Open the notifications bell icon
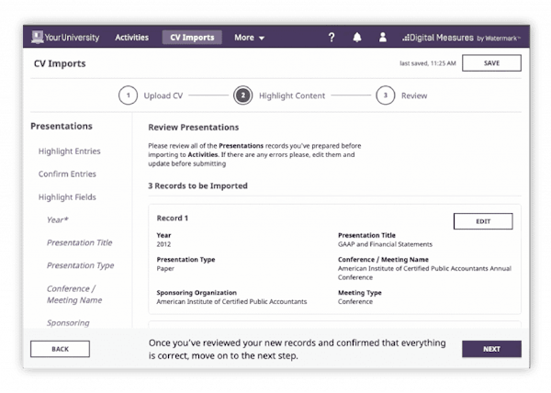 click(x=357, y=38)
